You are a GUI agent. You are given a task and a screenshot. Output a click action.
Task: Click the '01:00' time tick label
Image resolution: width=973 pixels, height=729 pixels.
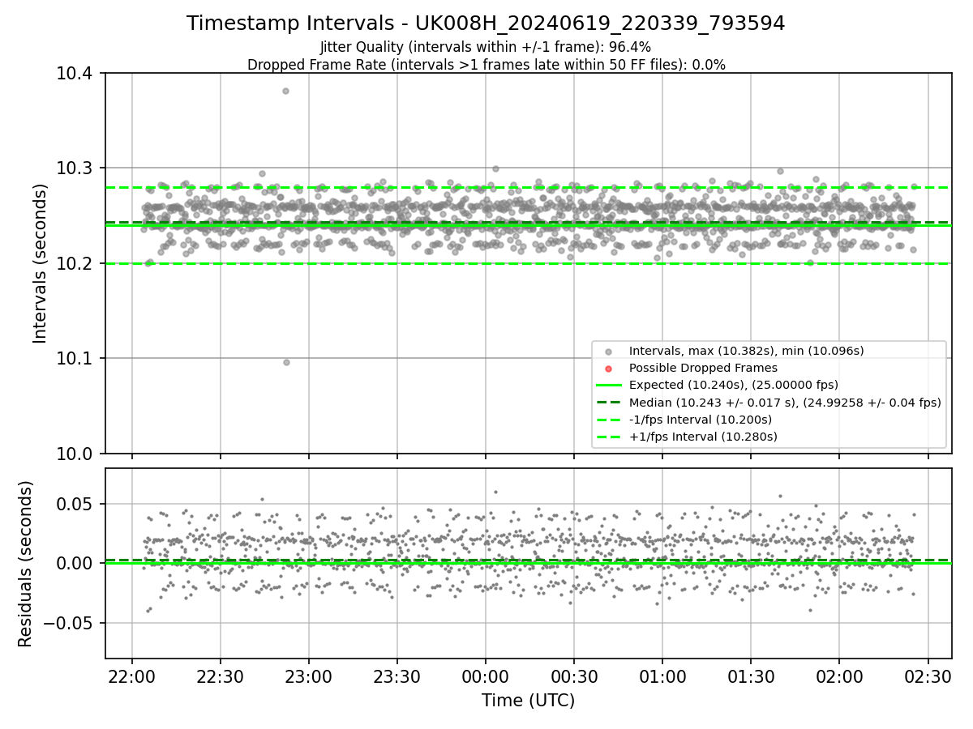click(662, 676)
